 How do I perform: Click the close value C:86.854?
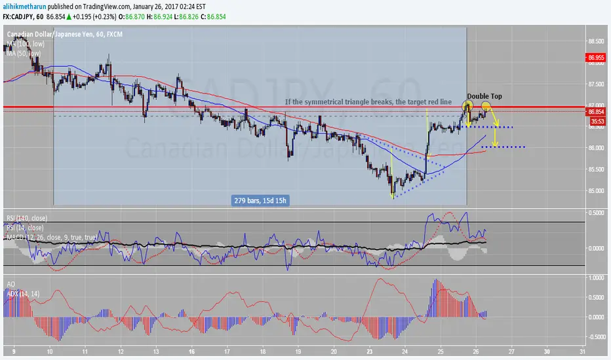point(213,17)
